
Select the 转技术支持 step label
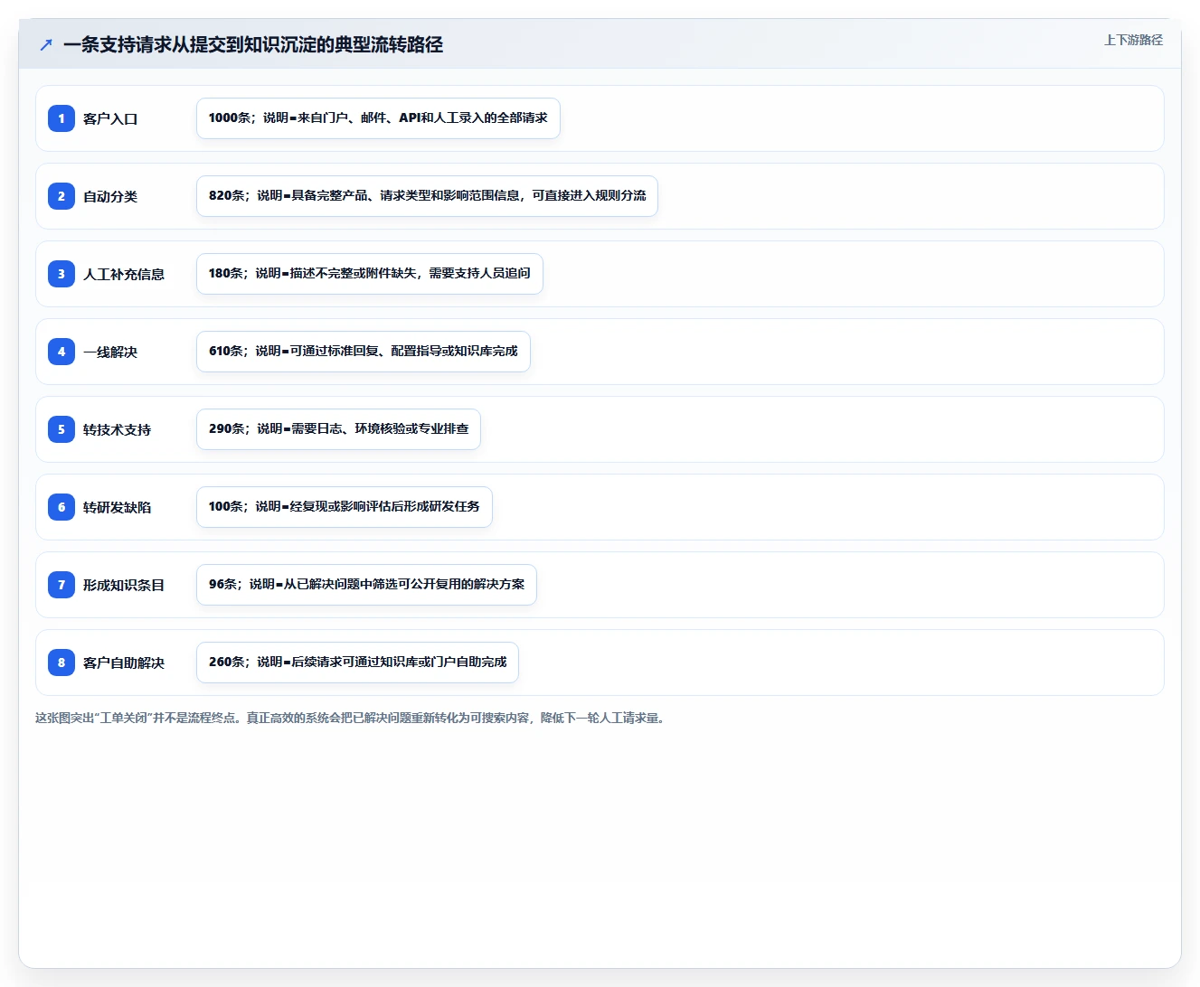[118, 429]
